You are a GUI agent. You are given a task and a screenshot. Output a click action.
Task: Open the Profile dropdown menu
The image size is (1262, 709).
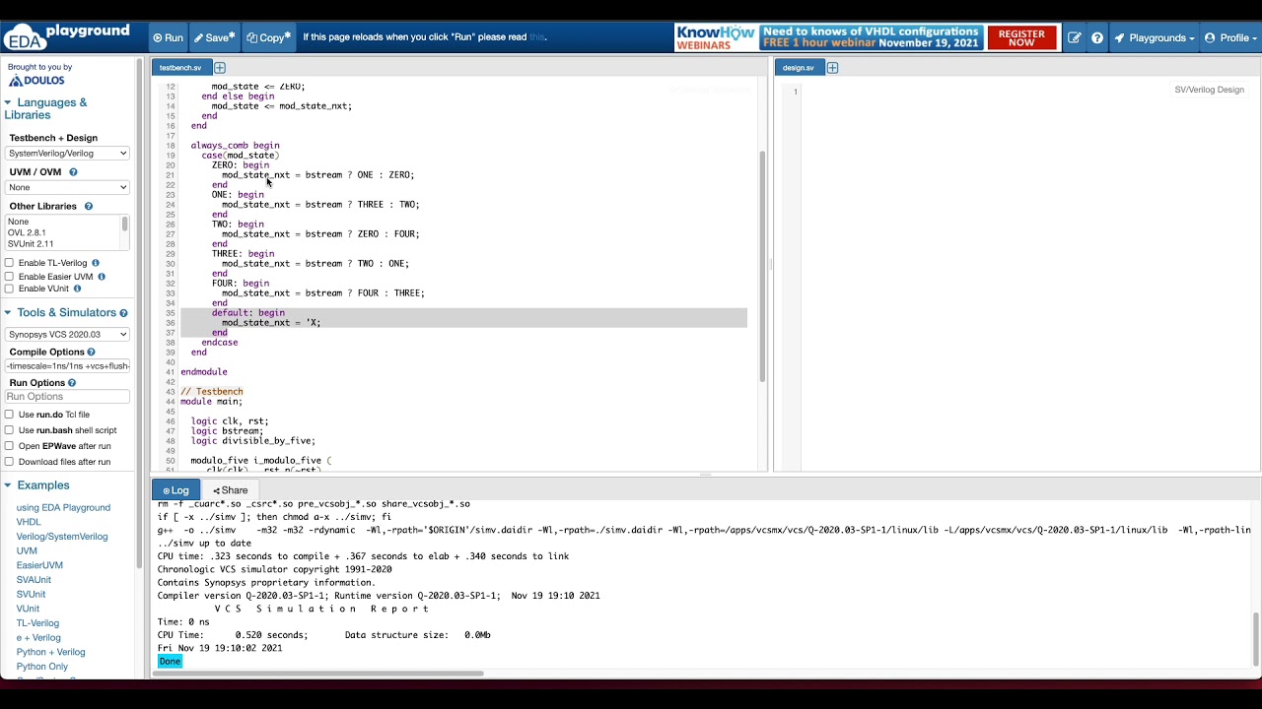[1232, 37]
